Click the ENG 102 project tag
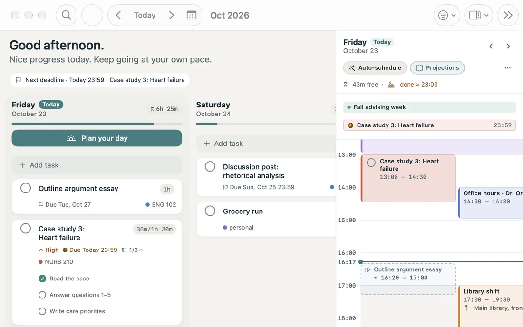The image size is (523, 327). pyautogui.click(x=161, y=205)
